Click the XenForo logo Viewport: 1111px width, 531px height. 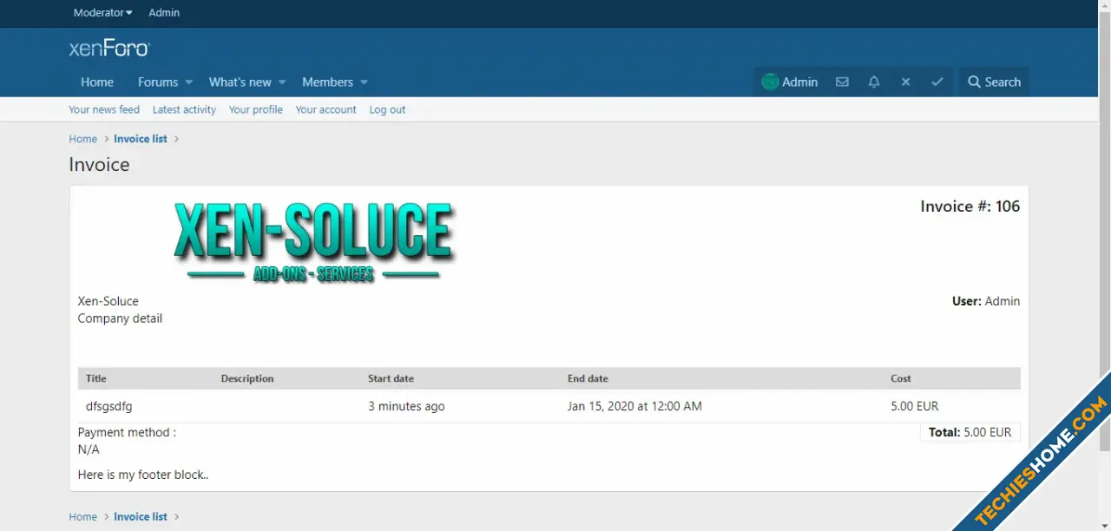pos(109,49)
